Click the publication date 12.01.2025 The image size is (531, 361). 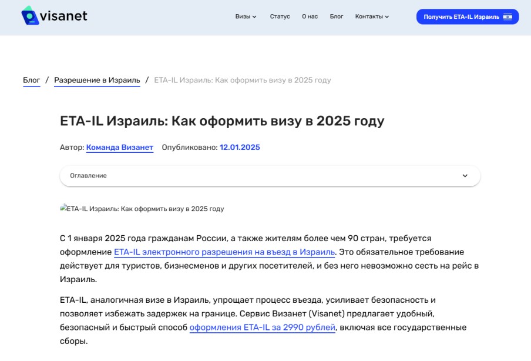click(240, 148)
